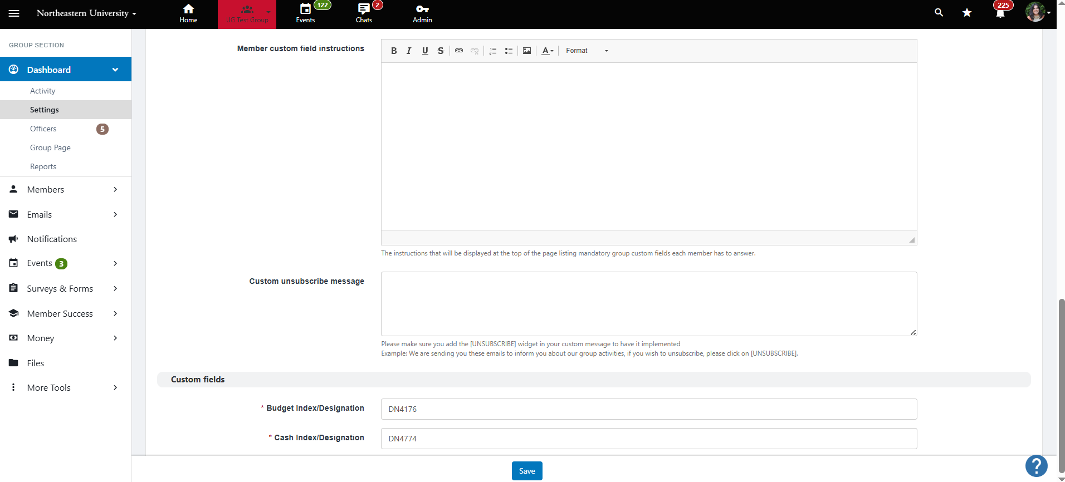Open the hamburger main menu

pos(14,13)
